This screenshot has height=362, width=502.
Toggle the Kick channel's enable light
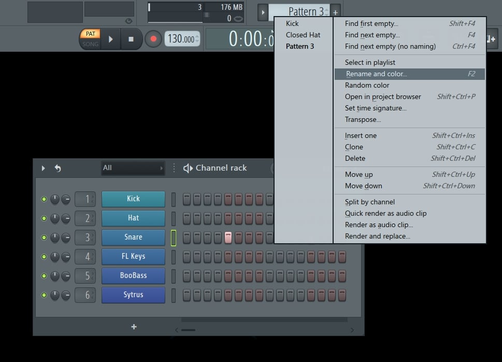pyautogui.click(x=45, y=199)
